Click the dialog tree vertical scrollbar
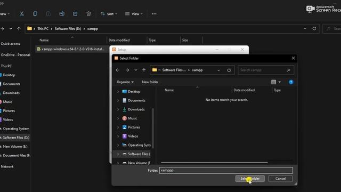 153,128
